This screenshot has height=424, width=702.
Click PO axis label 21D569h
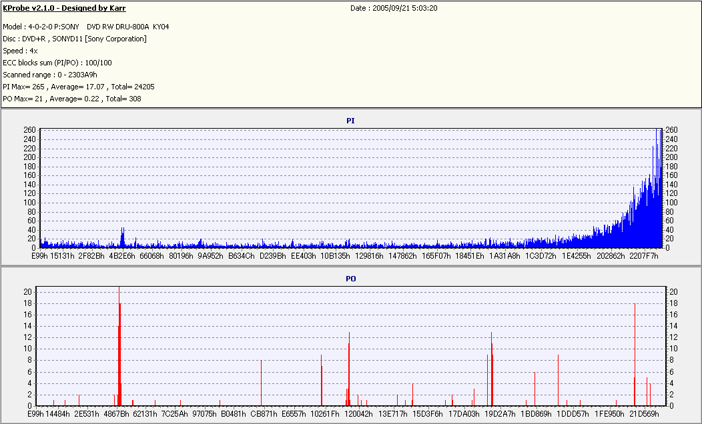click(x=644, y=414)
